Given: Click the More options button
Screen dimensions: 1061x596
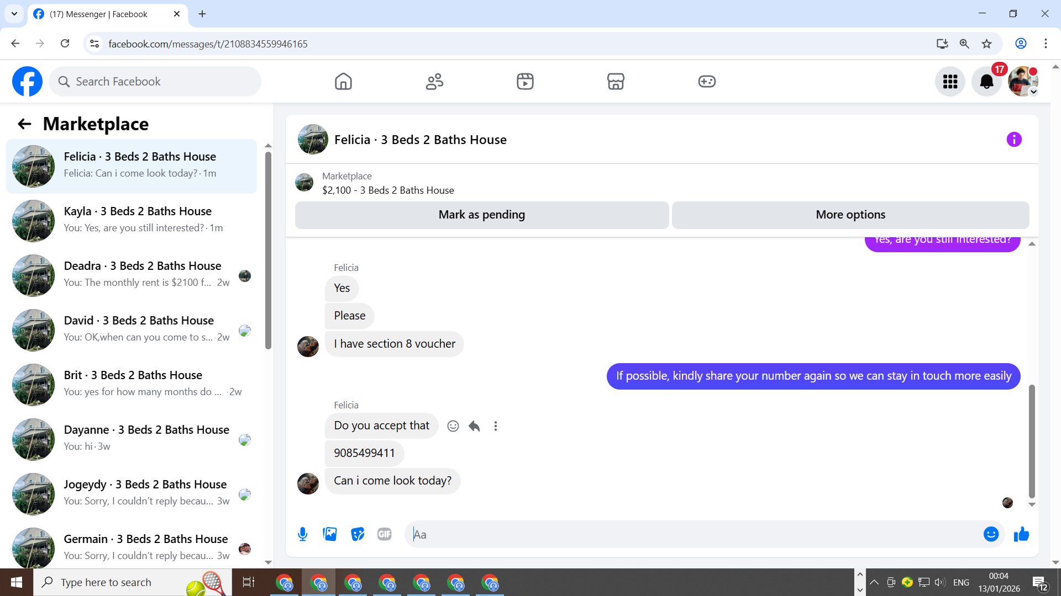Looking at the screenshot, I should [850, 215].
